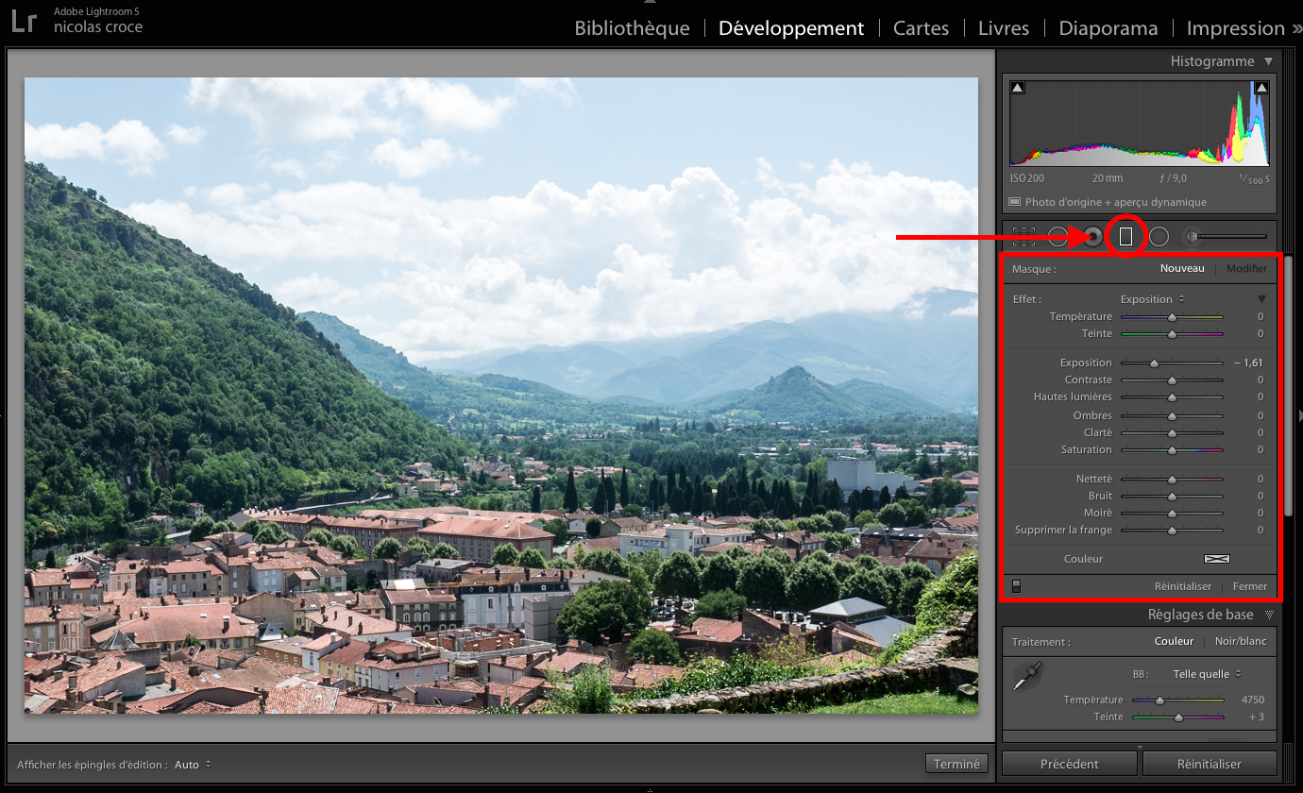The width and height of the screenshot is (1303, 793).
Task: Switch to the Bibliothèque module
Action: click(632, 28)
